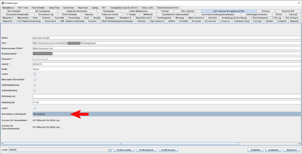This screenshot has width=302, height=154.
Task: Open the Trackingportal tab
Action: (x=164, y=18)
